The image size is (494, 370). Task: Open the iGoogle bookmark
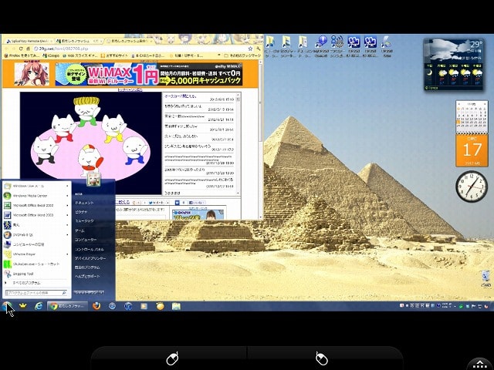pyautogui.click(x=51, y=55)
